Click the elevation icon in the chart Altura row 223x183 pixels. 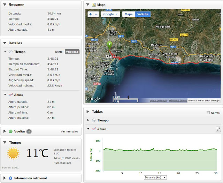coord(94,129)
